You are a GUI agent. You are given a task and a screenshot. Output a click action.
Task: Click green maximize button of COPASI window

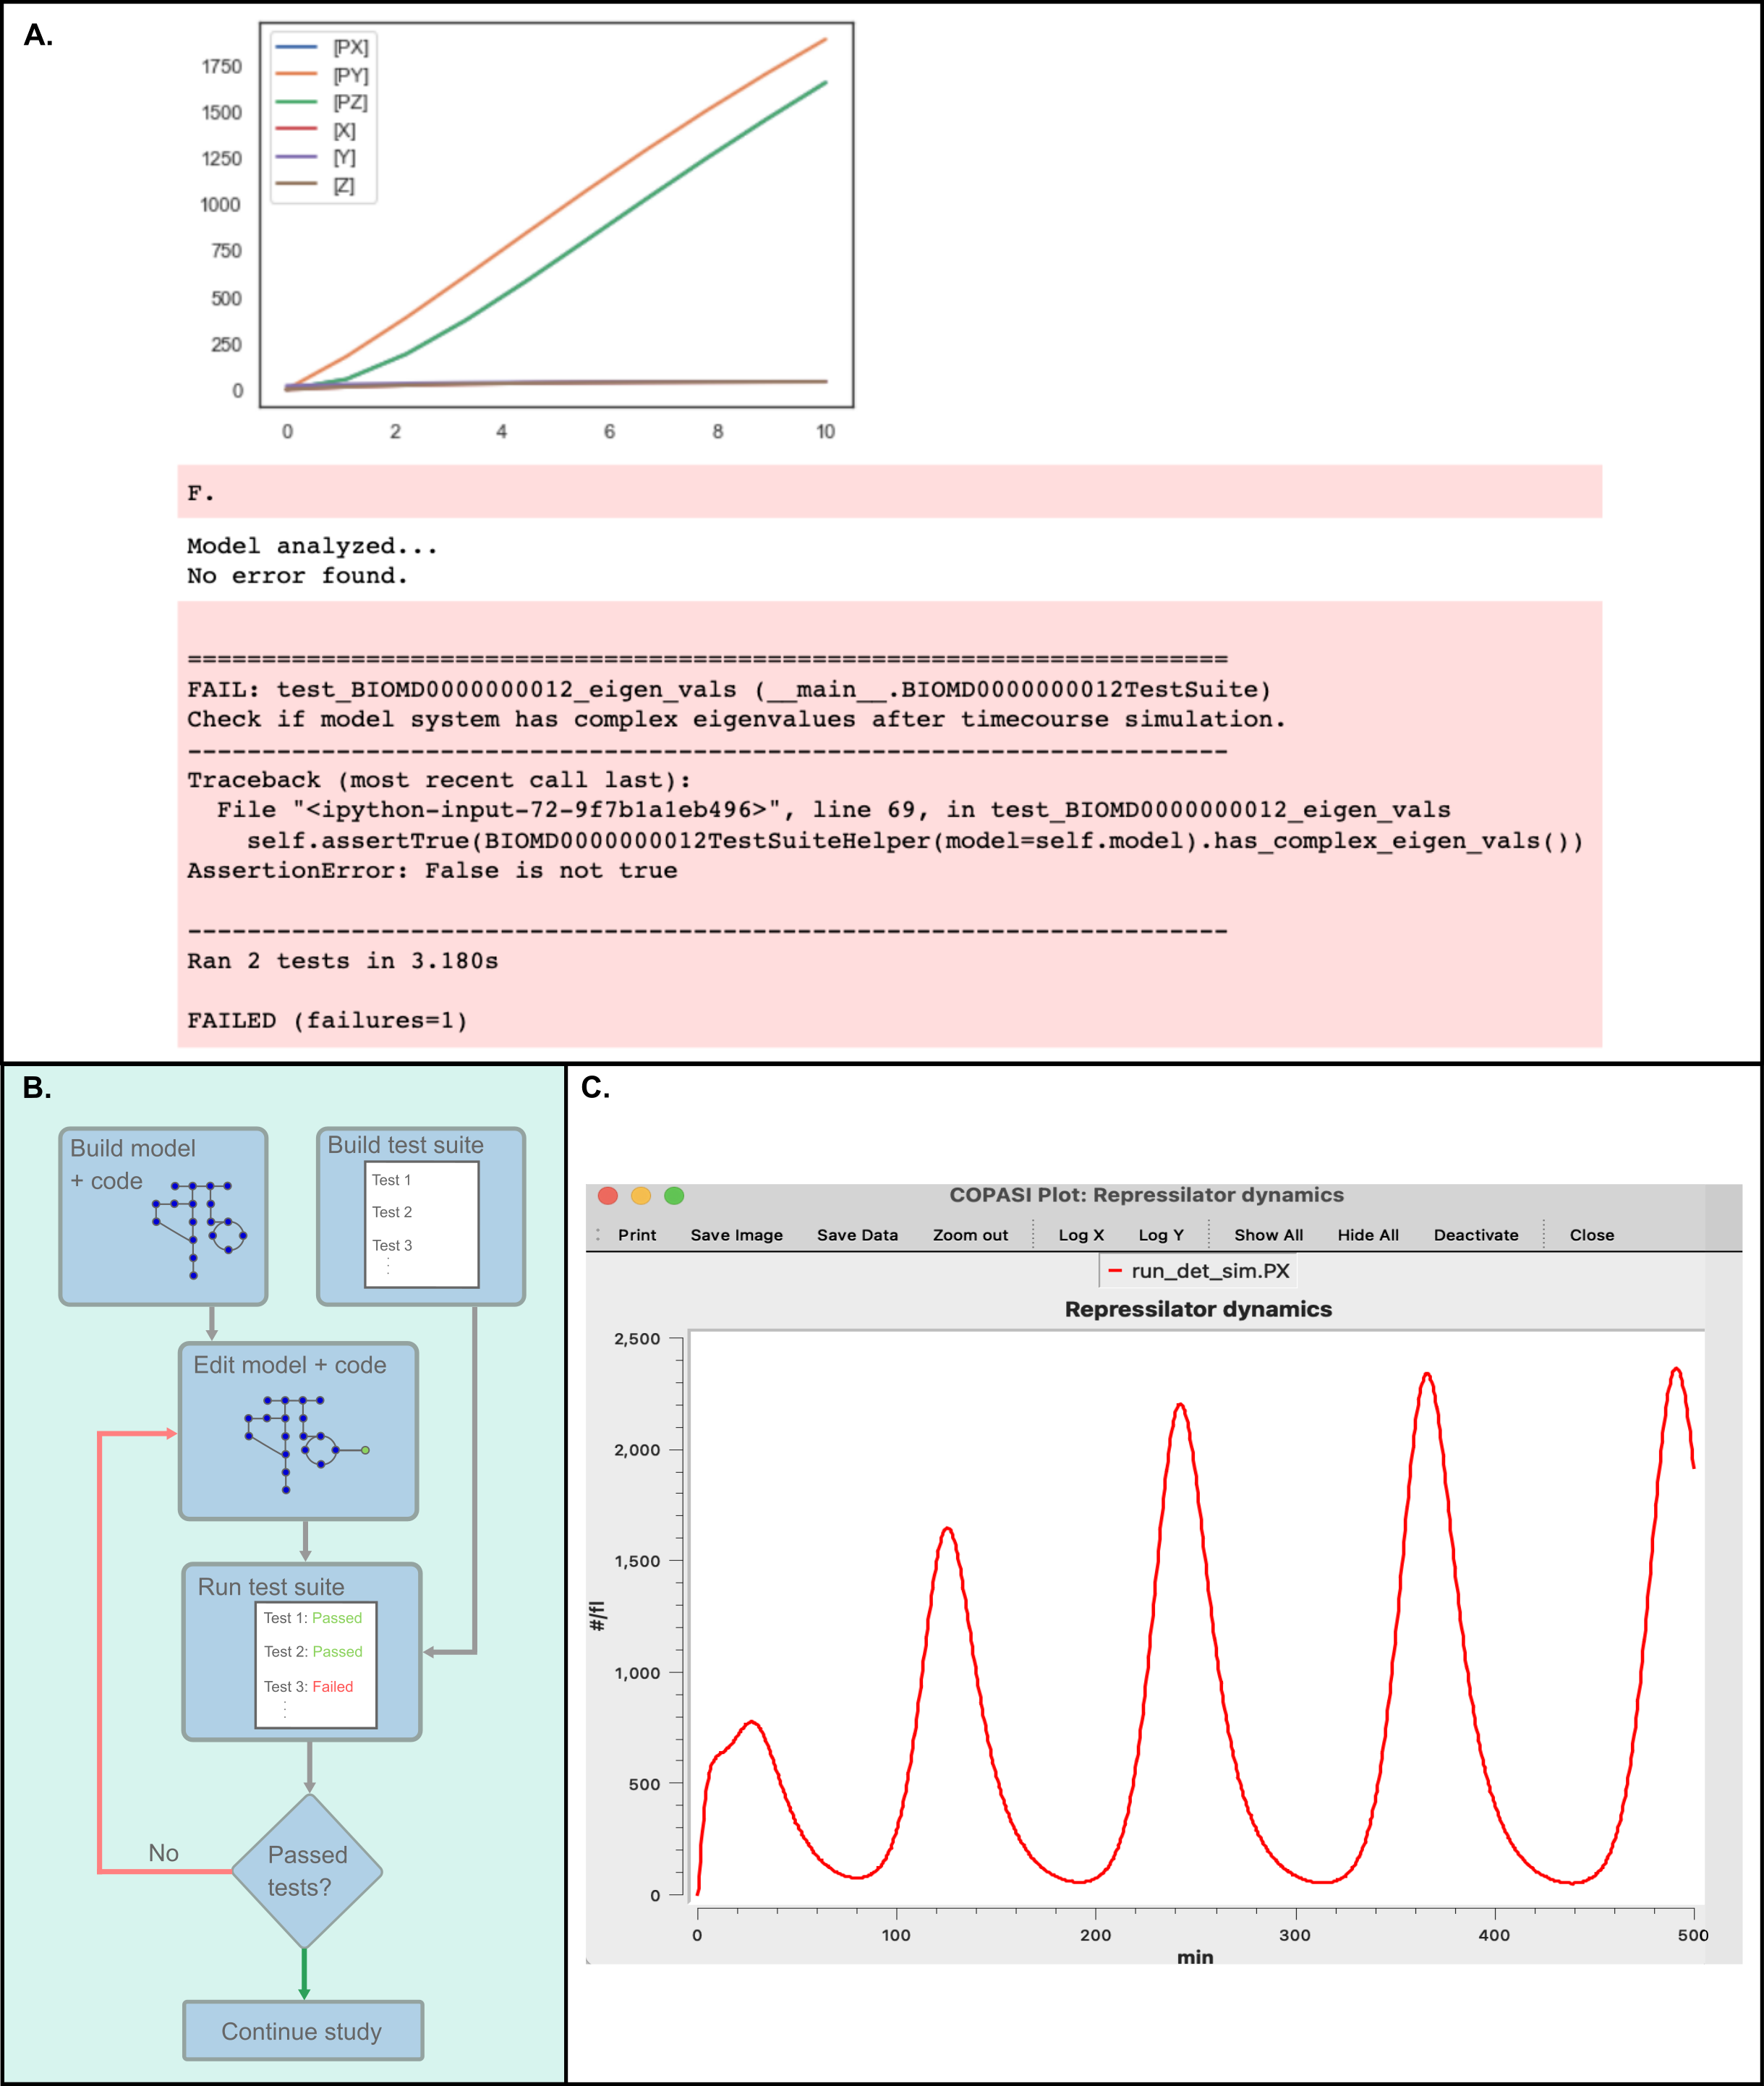point(674,1196)
